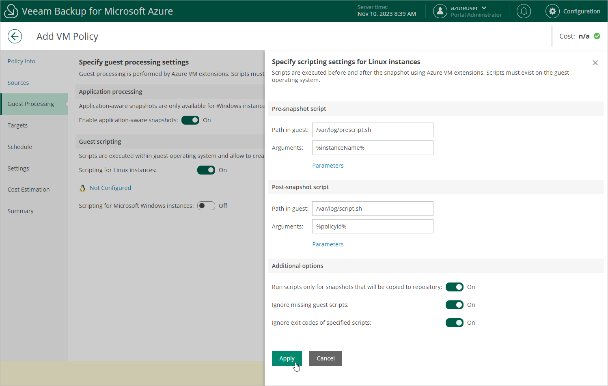Click the Veeam logo icon

tap(11, 11)
